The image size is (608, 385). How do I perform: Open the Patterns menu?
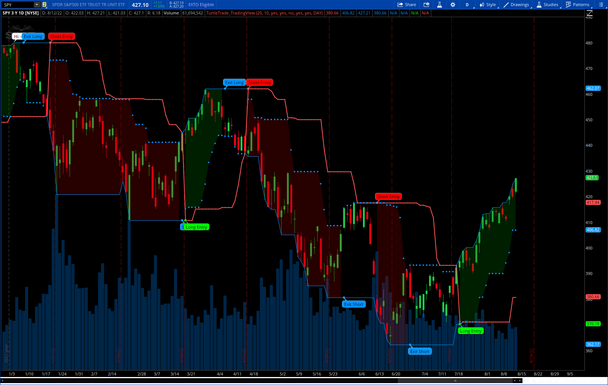click(577, 5)
